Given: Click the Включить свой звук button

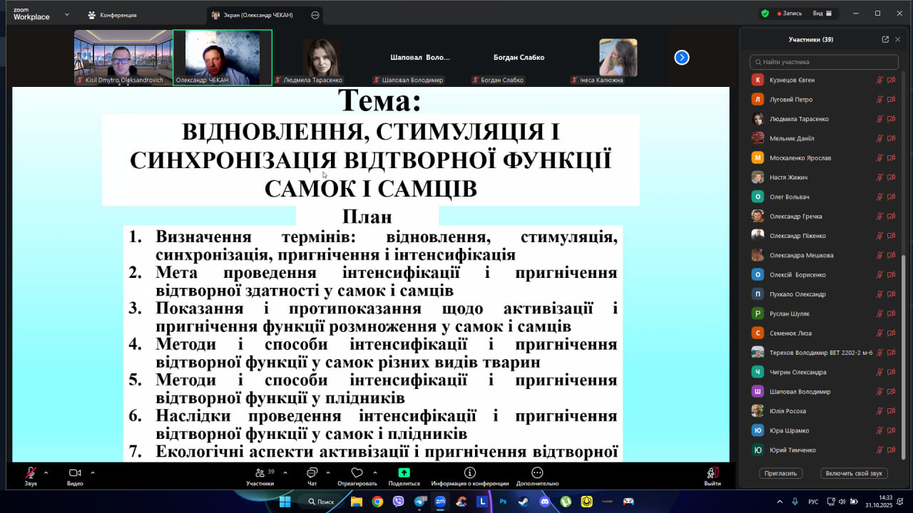Looking at the screenshot, I should (x=854, y=473).
